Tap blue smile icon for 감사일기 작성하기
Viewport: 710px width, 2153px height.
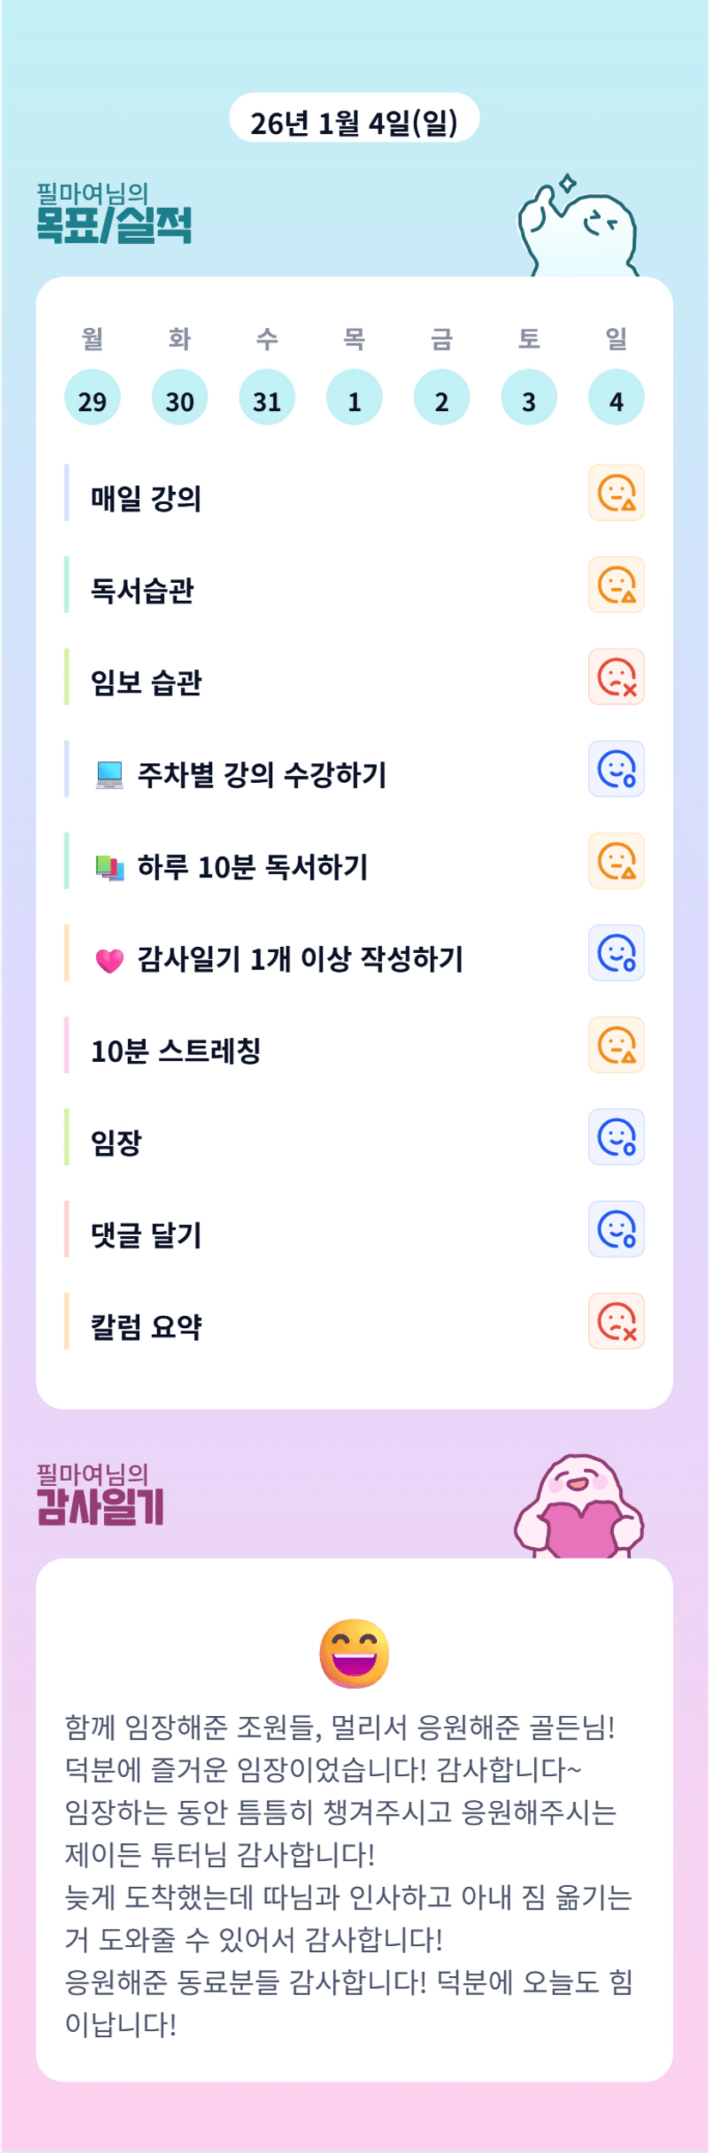(x=616, y=953)
